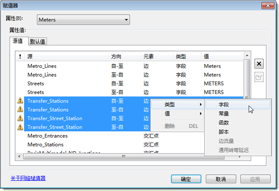The image size is (279, 191).
Task: Click the properties icon below the X button
Action: (x=259, y=77)
